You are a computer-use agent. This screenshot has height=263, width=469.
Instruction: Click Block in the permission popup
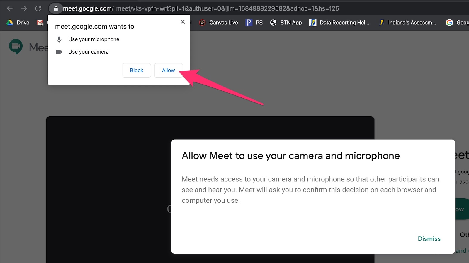click(x=137, y=70)
